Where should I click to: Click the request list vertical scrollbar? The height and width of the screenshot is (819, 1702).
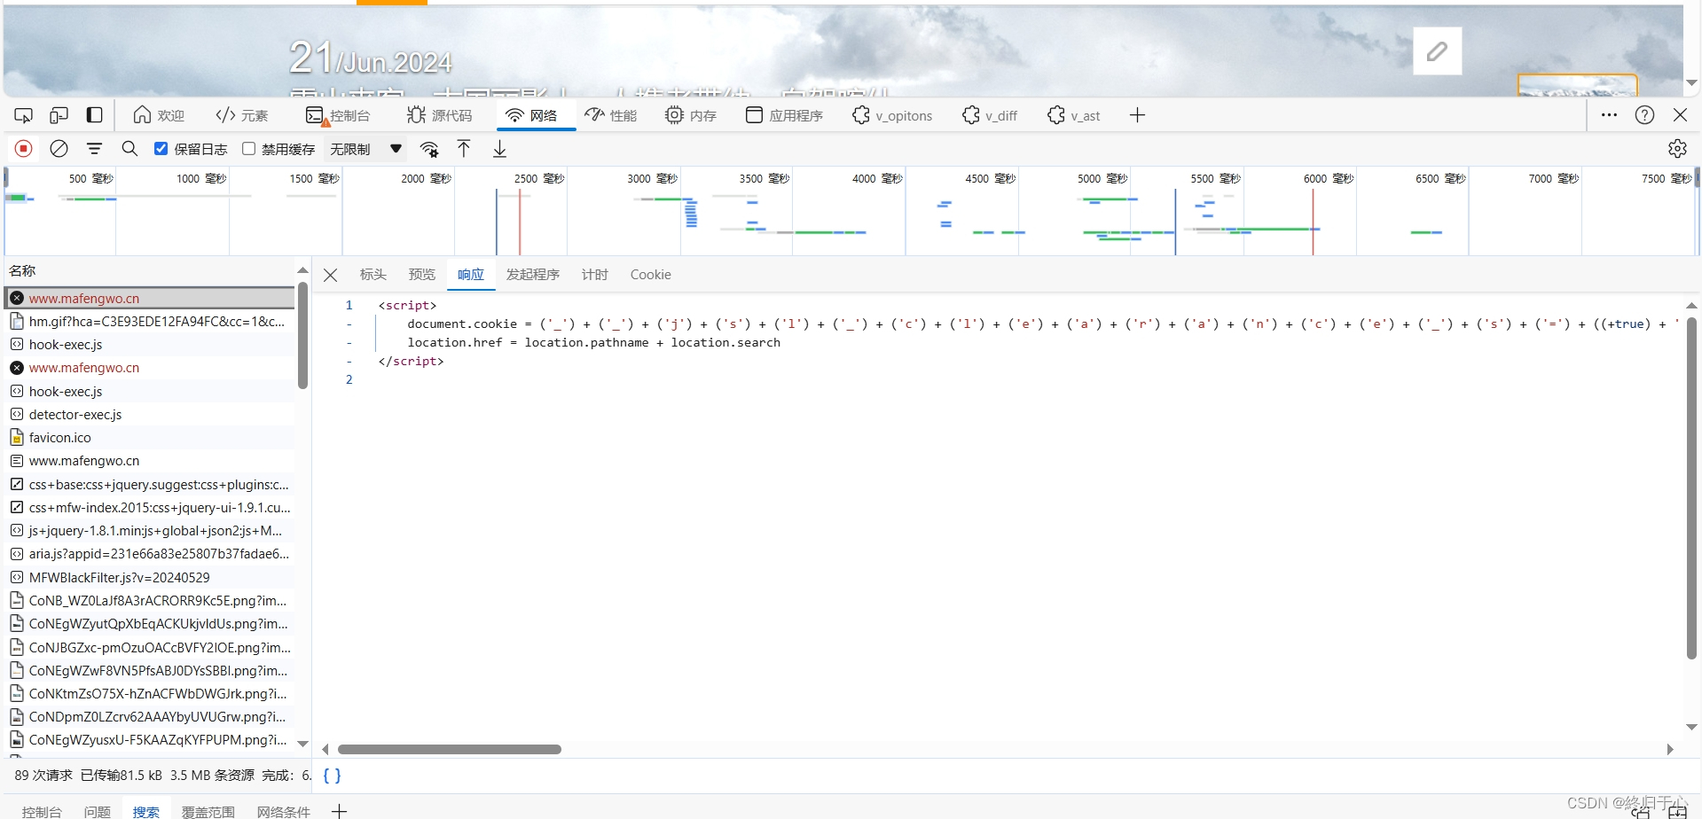[302, 336]
